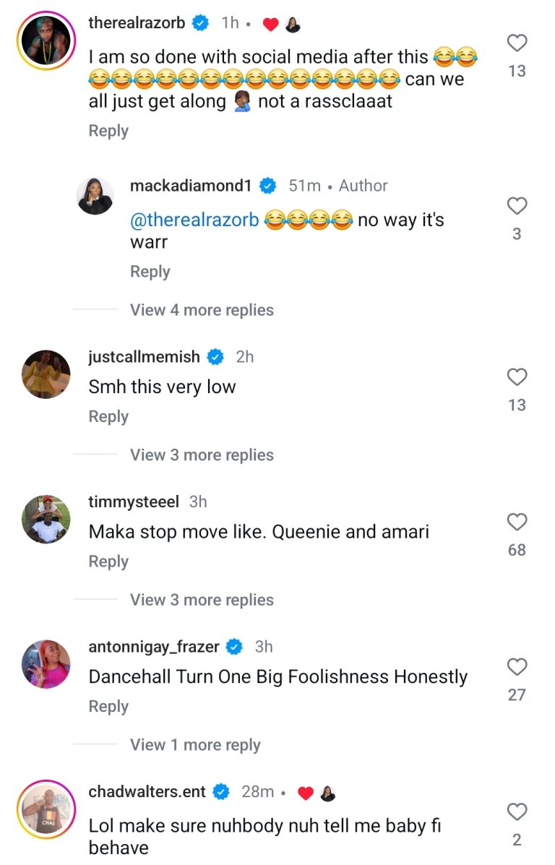Viewport: 555px width, 865px height.
Task: Reply to timmysteeel's comment
Action: click(108, 561)
